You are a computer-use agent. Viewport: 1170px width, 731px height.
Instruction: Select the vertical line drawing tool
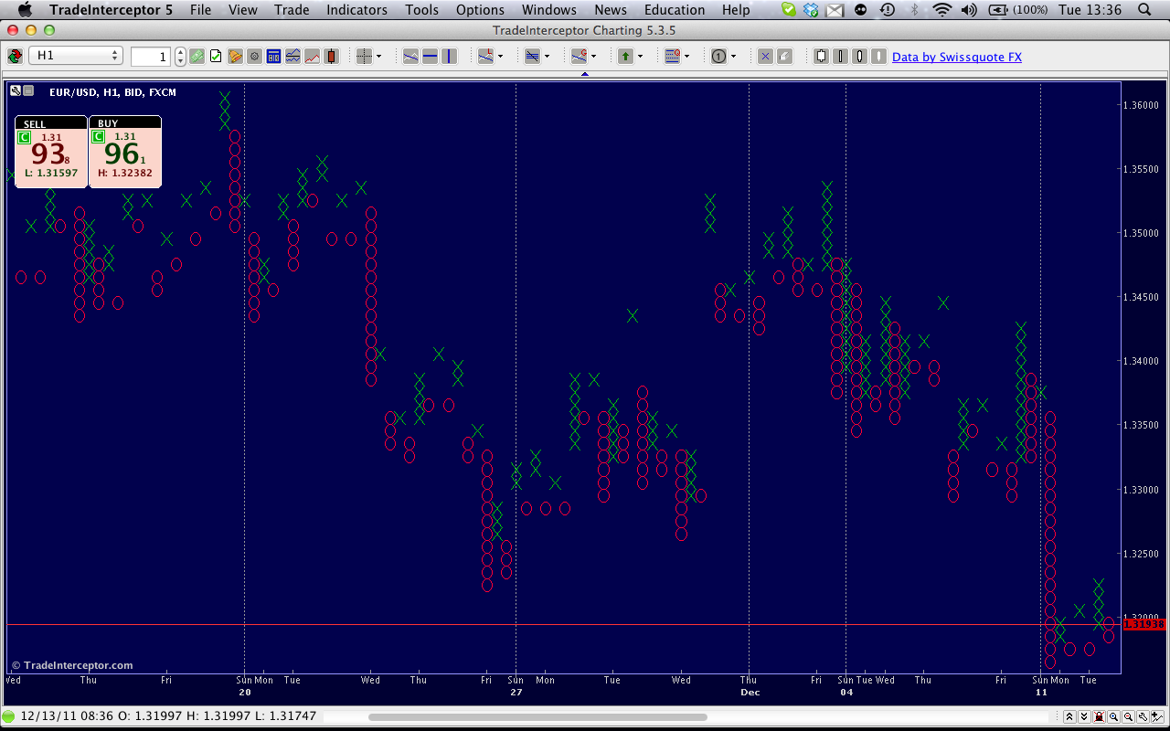click(449, 57)
